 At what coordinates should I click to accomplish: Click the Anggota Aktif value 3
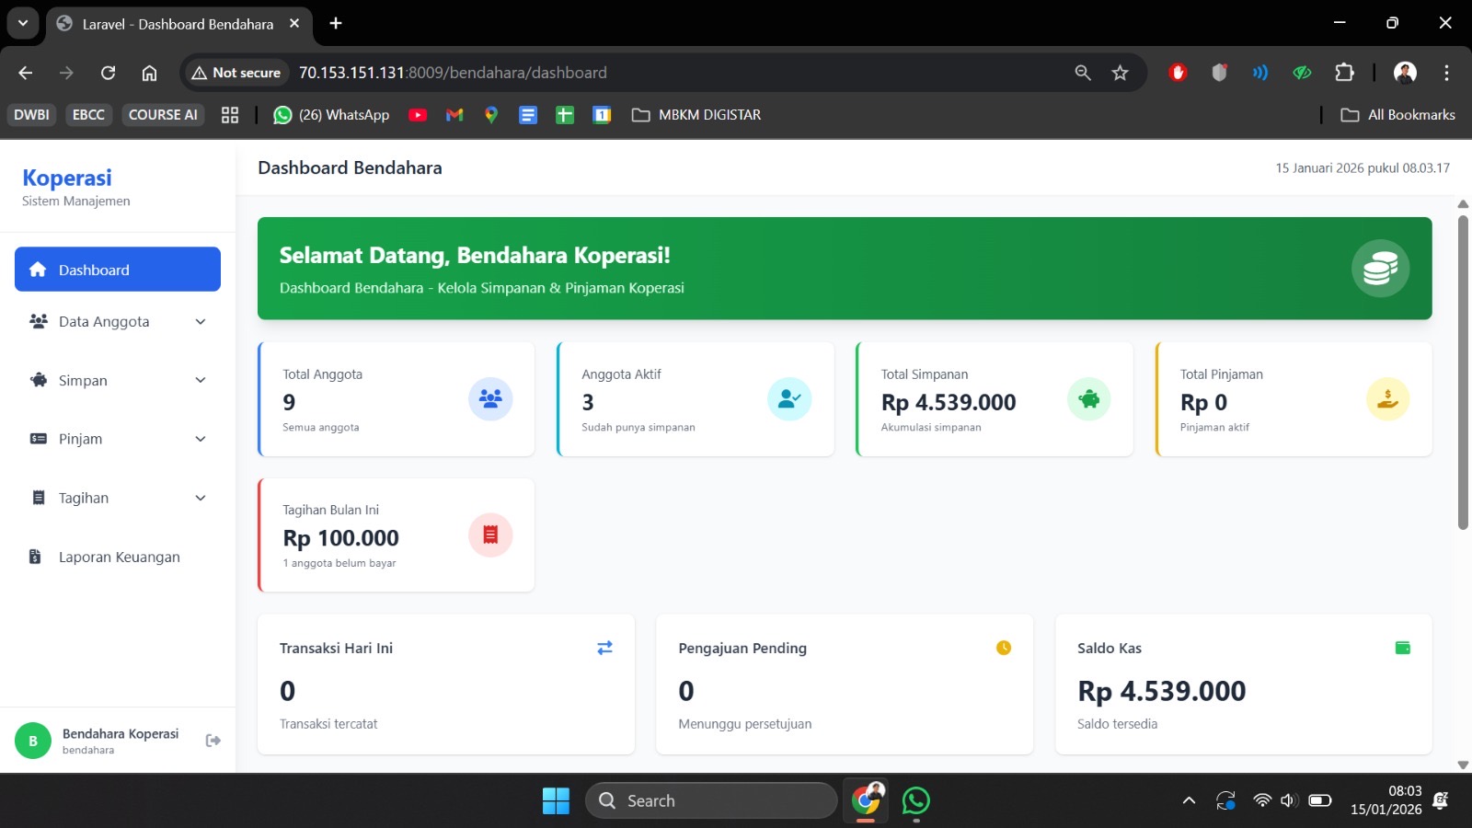point(588,402)
